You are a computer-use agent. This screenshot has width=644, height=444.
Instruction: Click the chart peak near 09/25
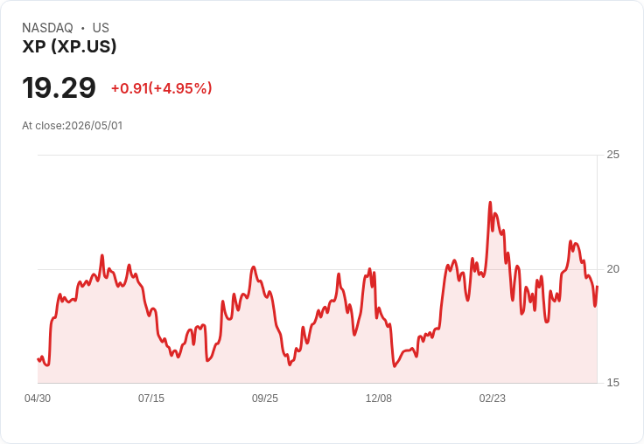click(254, 267)
